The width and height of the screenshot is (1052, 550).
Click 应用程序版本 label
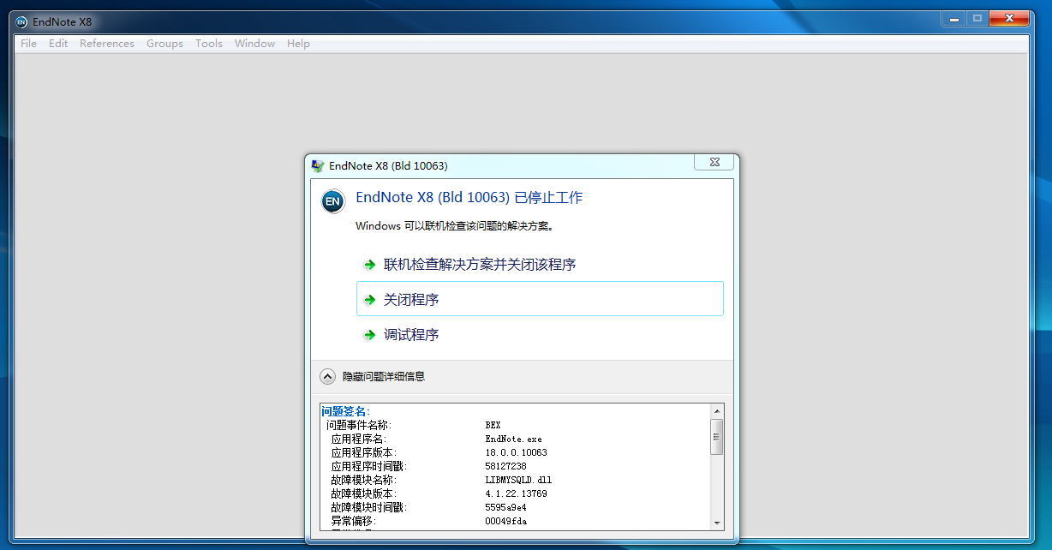tap(364, 452)
